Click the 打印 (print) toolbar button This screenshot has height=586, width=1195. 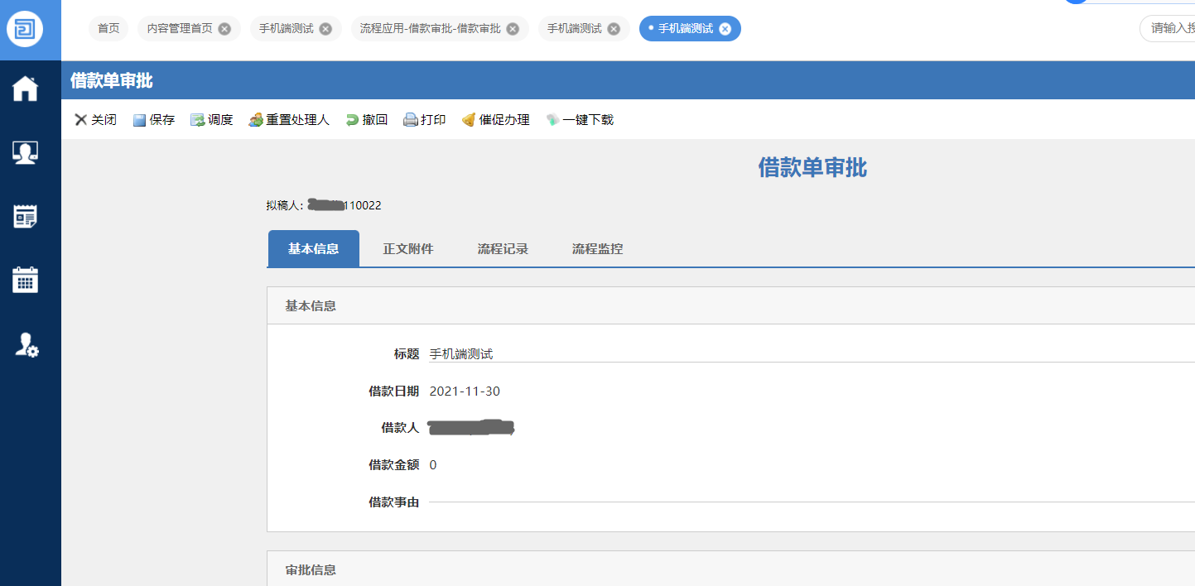(425, 120)
